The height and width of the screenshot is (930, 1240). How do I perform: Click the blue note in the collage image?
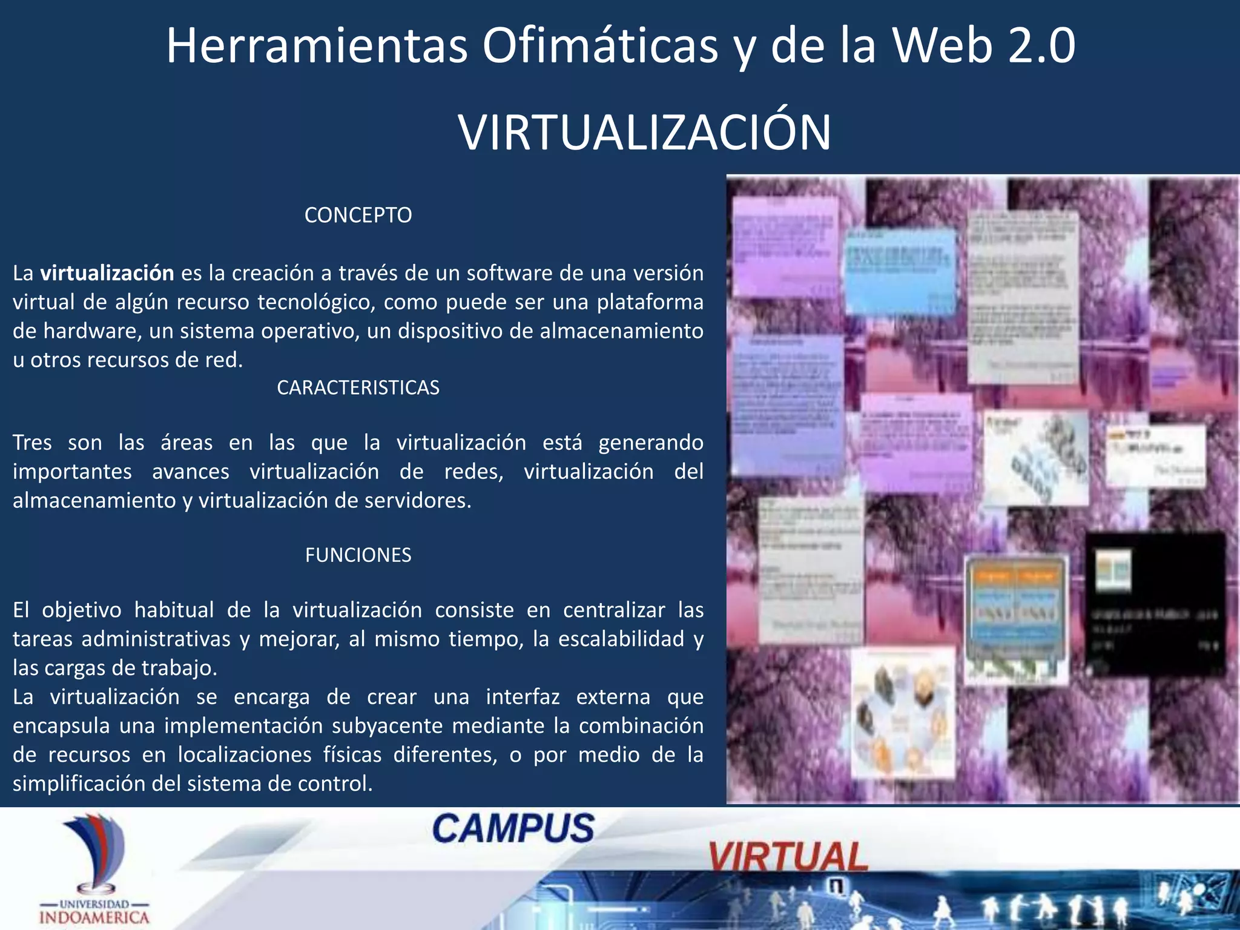[x=900, y=272]
